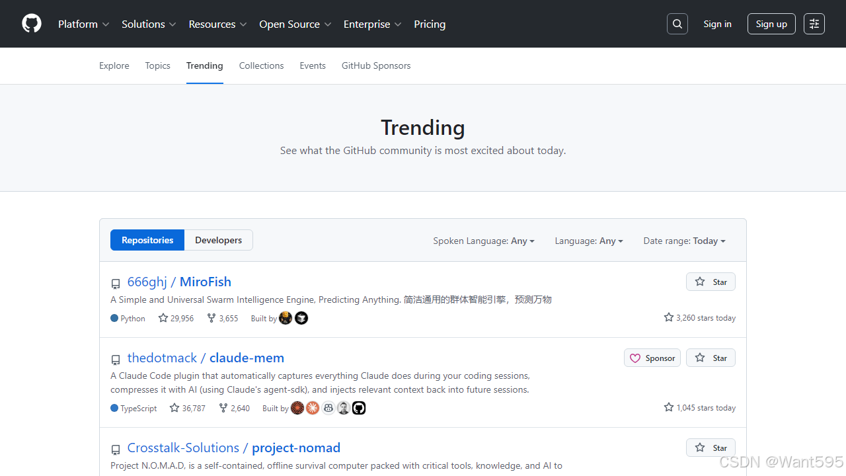846x476 pixels.
Task: Open the thedotmack / claude-mem repository link
Action: (x=206, y=358)
